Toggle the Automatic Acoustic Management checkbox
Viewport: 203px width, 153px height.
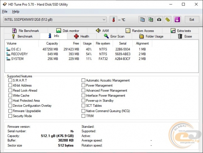(83, 80)
